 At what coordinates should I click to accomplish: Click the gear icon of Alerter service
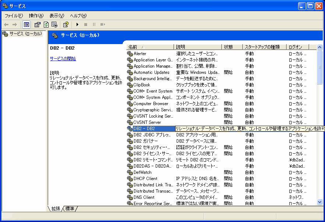(130, 54)
